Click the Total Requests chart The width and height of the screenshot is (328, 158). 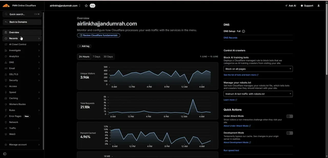pyautogui.click(x=148, y=106)
